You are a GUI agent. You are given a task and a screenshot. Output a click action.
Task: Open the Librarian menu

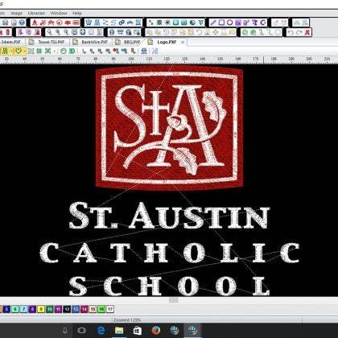36,13
